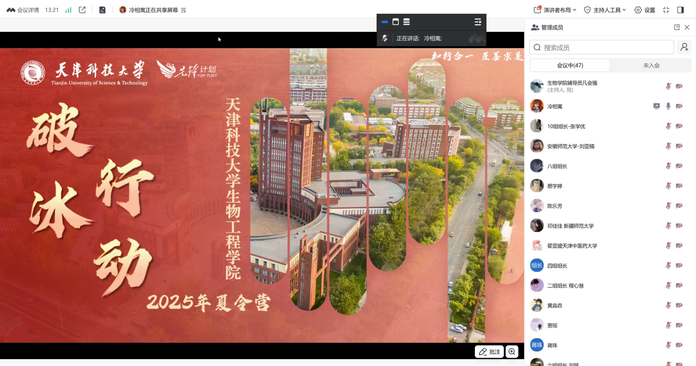Click avatar of 八组组长
The image size is (696, 366).
pos(537,166)
